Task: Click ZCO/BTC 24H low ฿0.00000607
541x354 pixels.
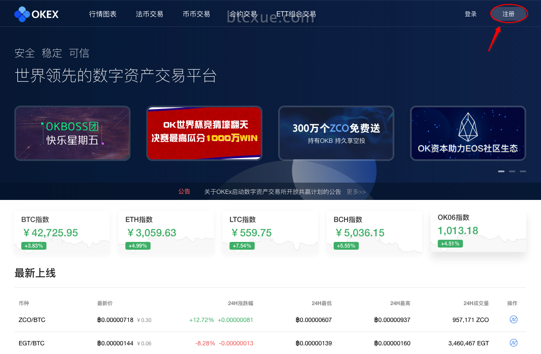Action: 314,320
